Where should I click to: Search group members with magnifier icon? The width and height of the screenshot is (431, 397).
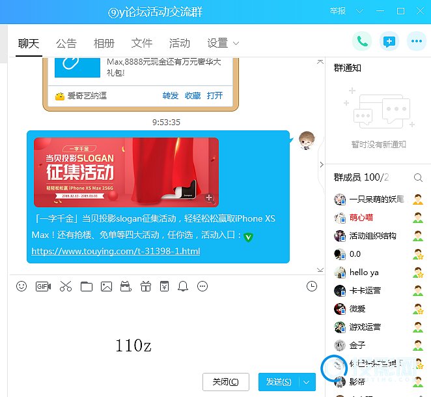418,177
